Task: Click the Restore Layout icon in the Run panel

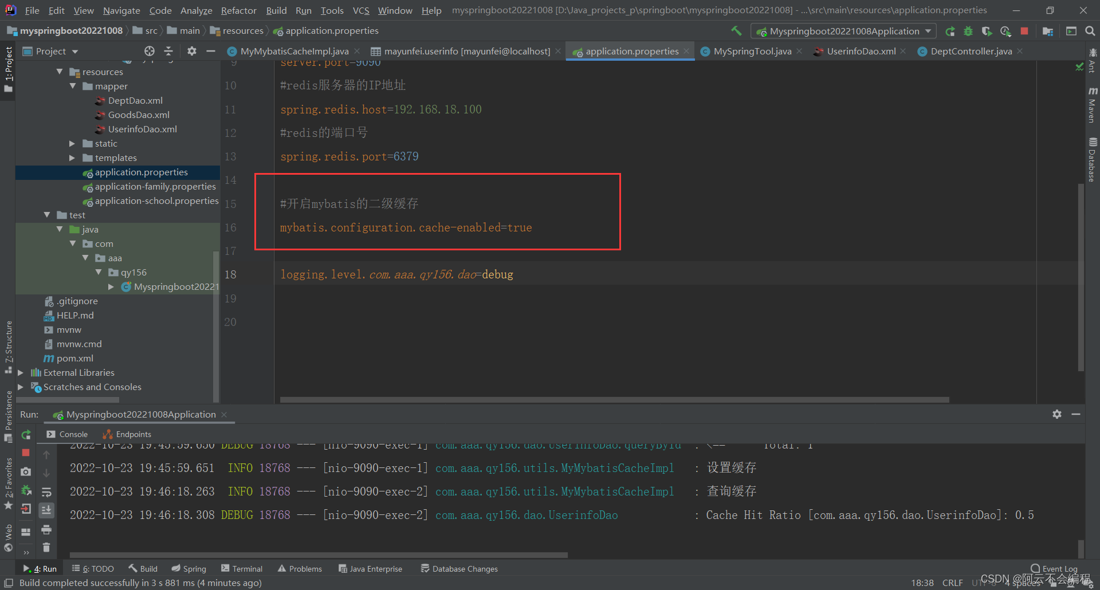Action: 26,532
